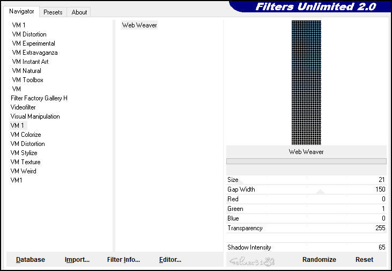
Task: Adjust the Green slider
Action: (x=306, y=209)
